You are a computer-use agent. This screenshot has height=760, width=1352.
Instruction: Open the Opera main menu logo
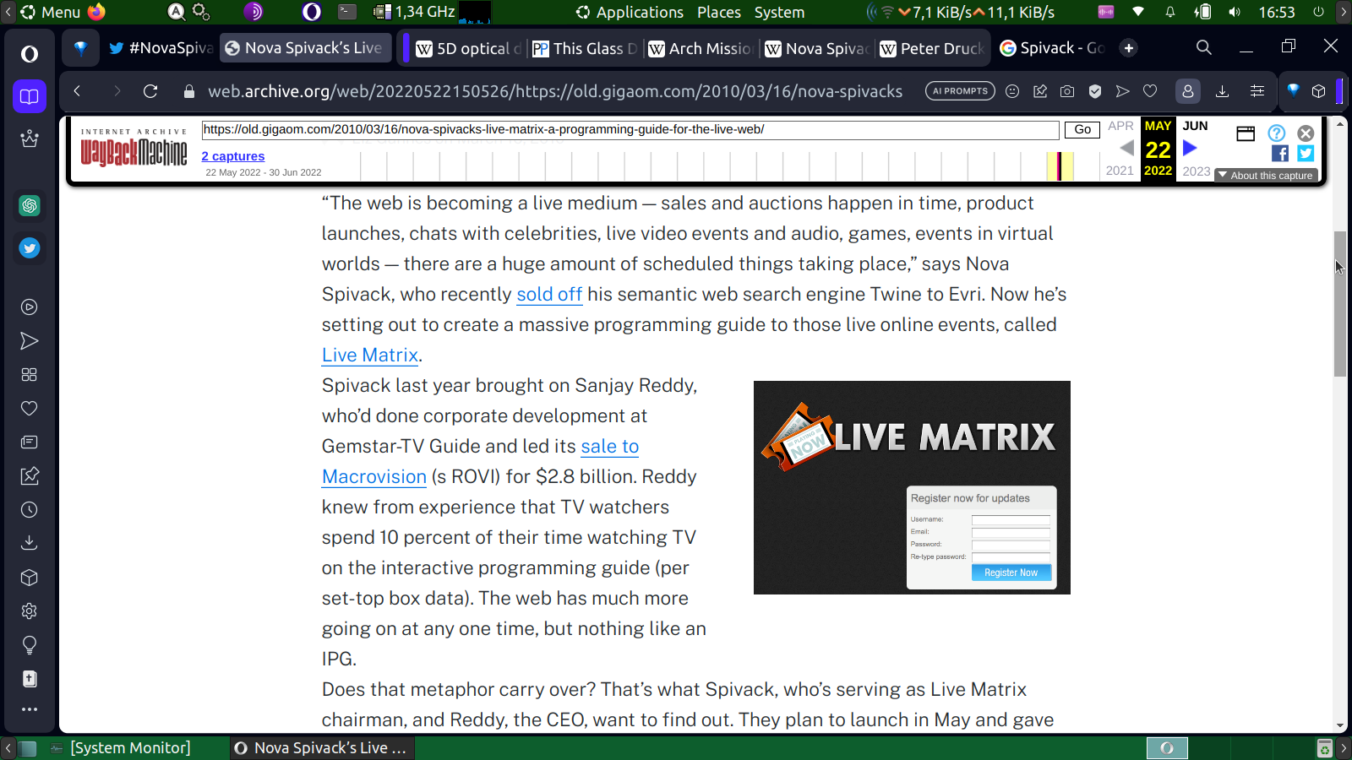[30, 54]
